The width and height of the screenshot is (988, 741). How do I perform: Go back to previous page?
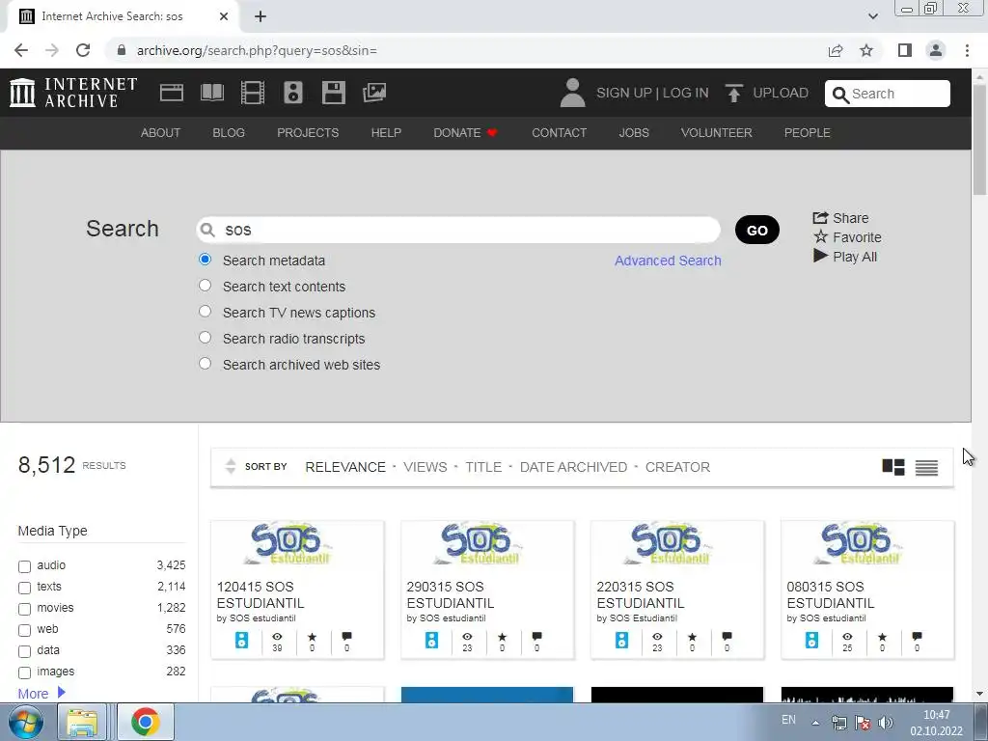click(x=21, y=50)
